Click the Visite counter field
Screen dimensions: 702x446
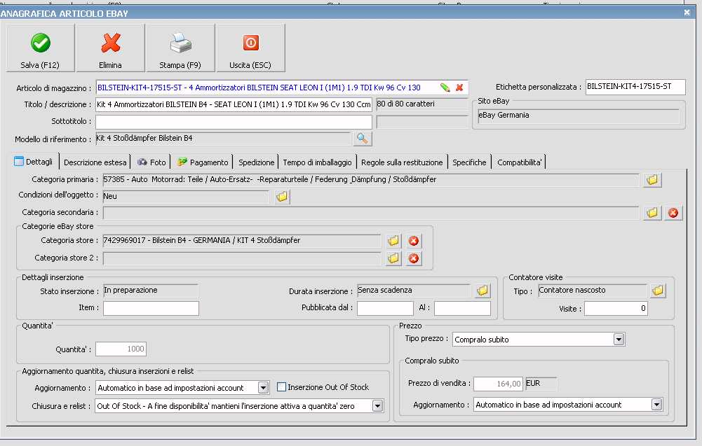pyautogui.click(x=616, y=308)
